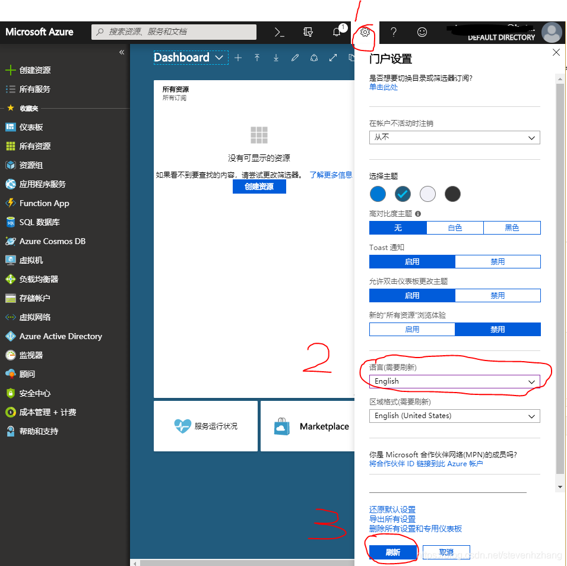Open the account avatar menu
The height and width of the screenshot is (566, 567).
pos(552,32)
